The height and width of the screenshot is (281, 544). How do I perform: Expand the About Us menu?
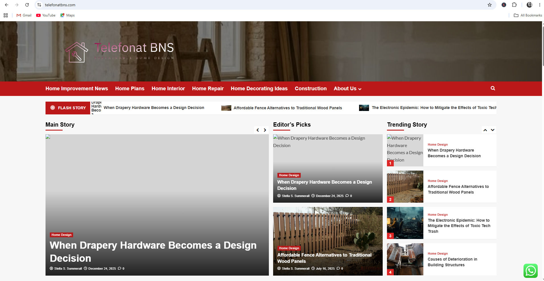(x=347, y=89)
